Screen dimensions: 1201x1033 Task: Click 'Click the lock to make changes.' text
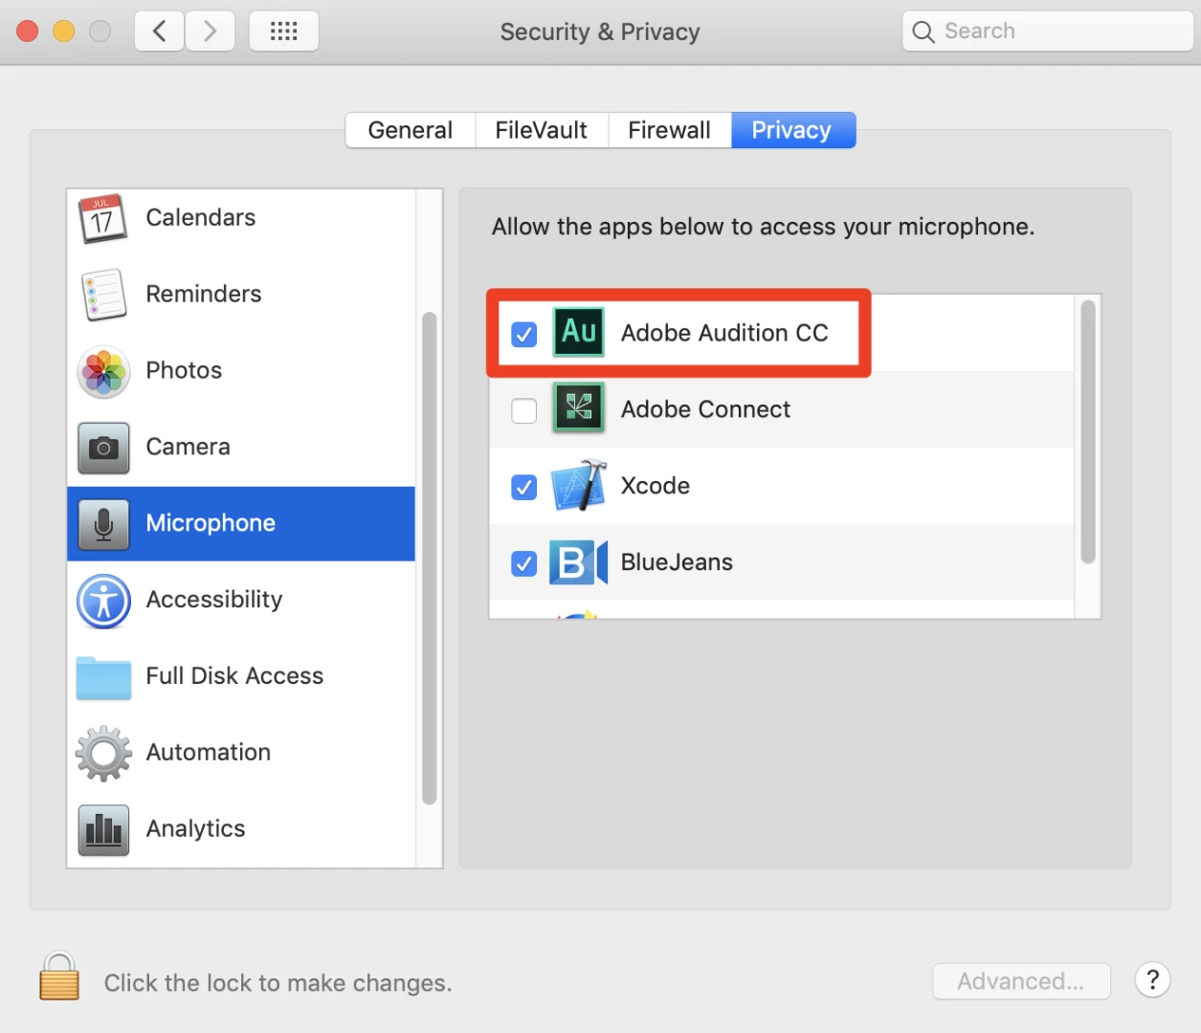point(278,983)
